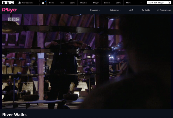Click the search magnifier icon
The height and width of the screenshot is (118, 173).
pyautogui.click(x=169, y=3)
